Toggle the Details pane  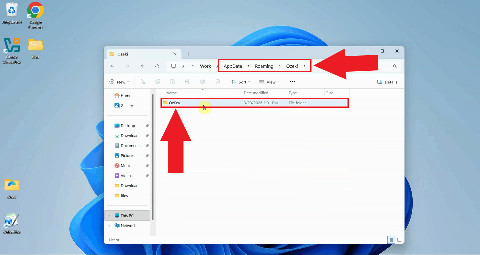[x=387, y=82]
